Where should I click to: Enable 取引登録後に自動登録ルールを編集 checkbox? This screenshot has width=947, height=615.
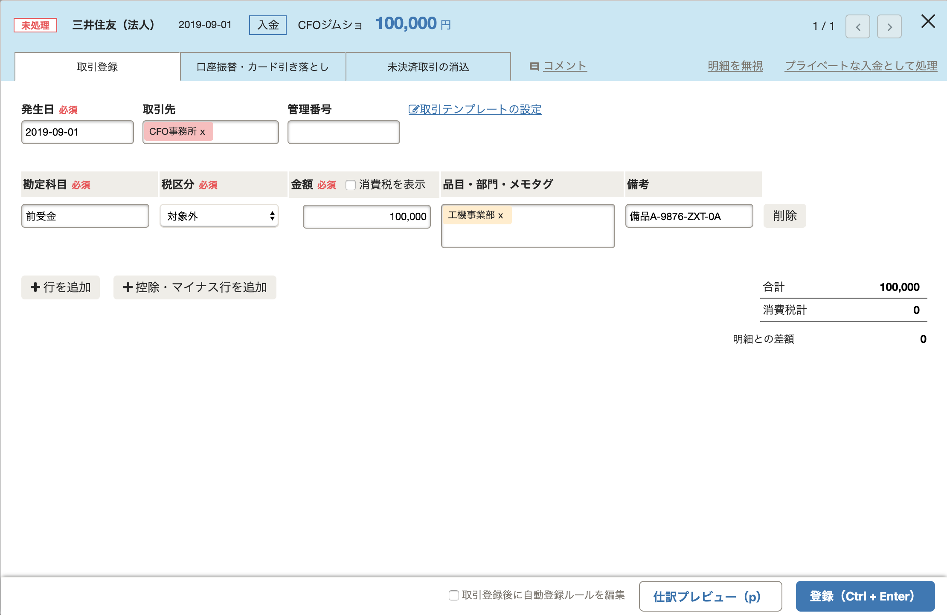click(454, 595)
